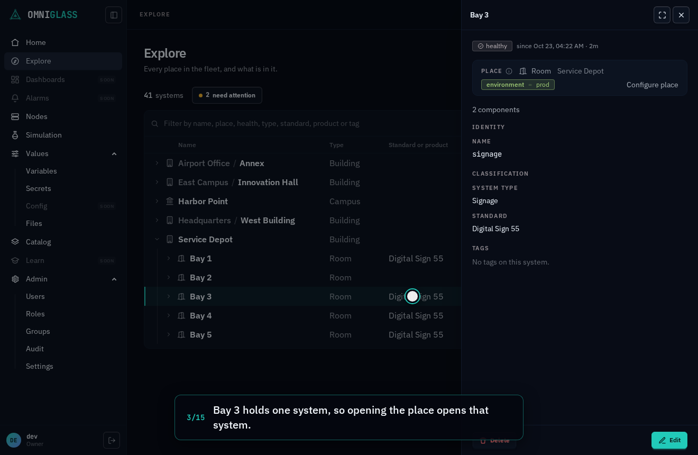The width and height of the screenshot is (698, 455).
Task: Click the Catalog layers icon
Action: coord(15,242)
